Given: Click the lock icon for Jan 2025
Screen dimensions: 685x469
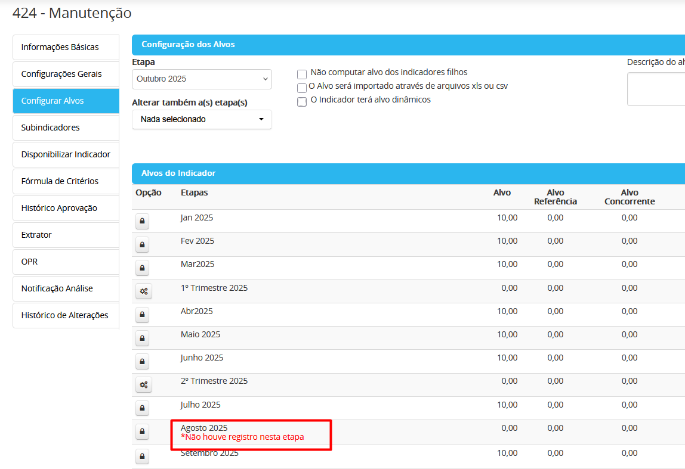Looking at the screenshot, I should [x=142, y=222].
